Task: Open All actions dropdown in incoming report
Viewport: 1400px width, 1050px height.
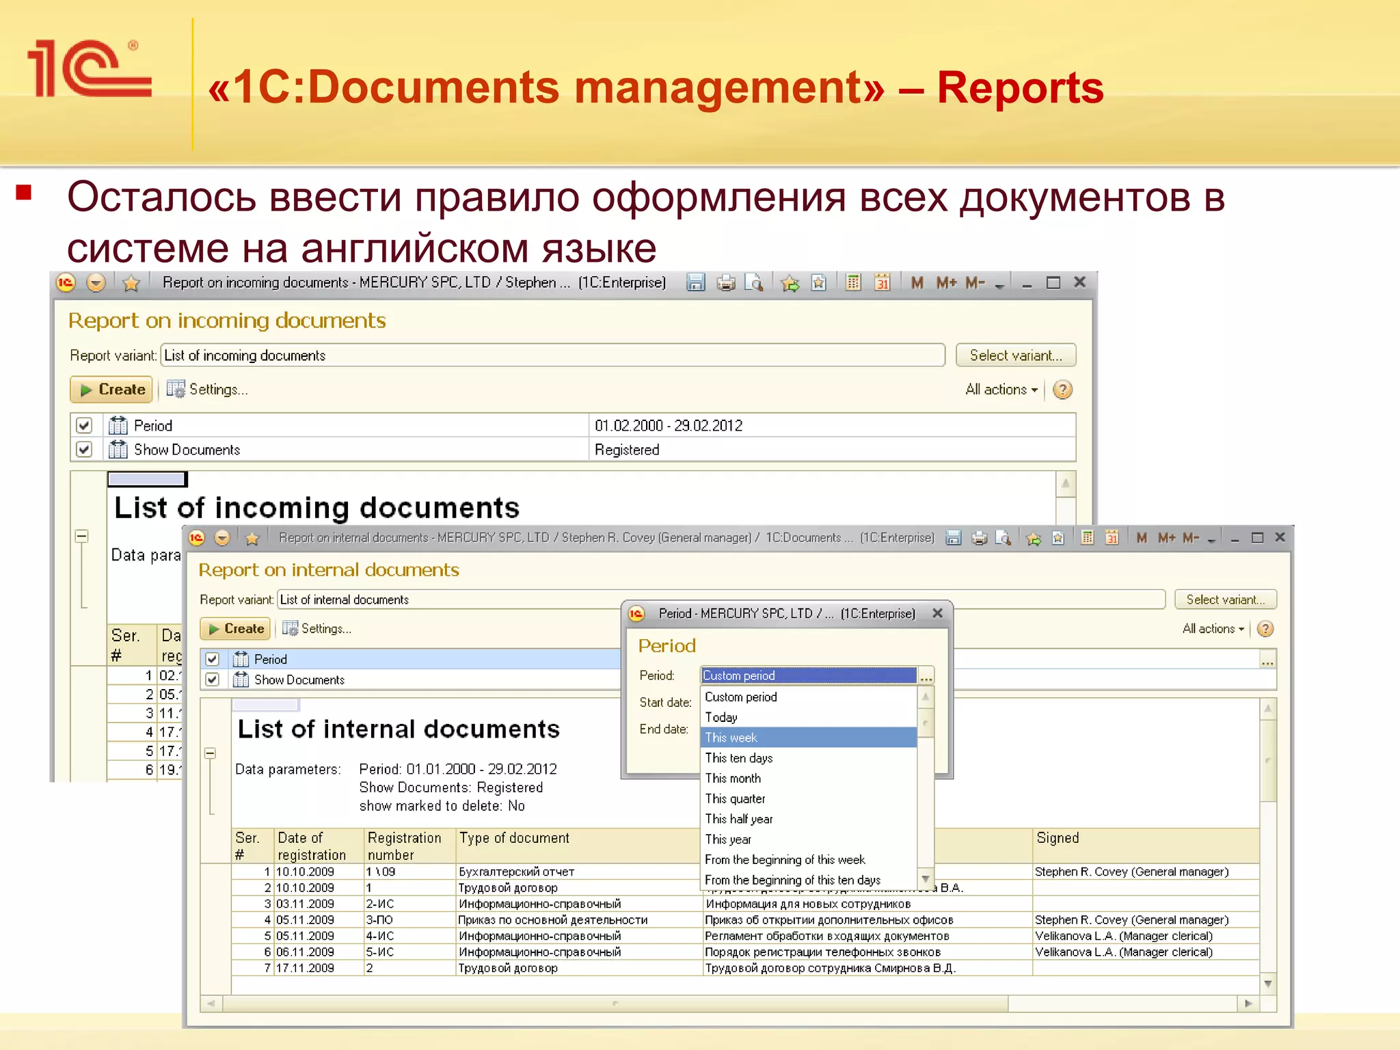Action: pyautogui.click(x=1001, y=390)
